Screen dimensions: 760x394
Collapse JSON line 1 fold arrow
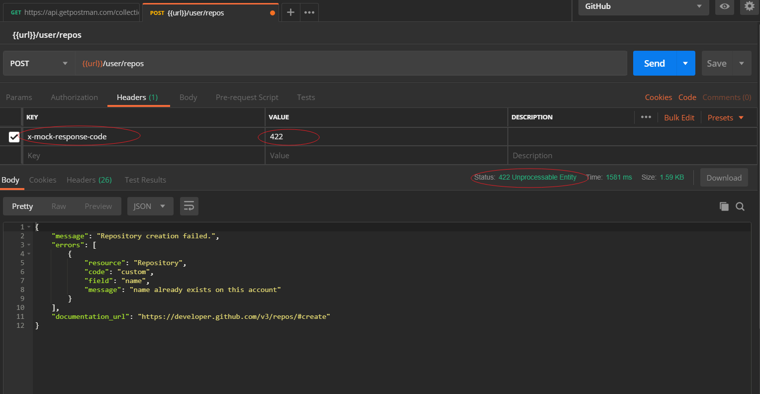[x=29, y=227]
